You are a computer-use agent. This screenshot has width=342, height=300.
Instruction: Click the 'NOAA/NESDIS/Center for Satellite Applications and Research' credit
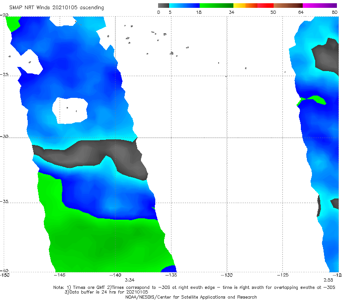point(191,297)
